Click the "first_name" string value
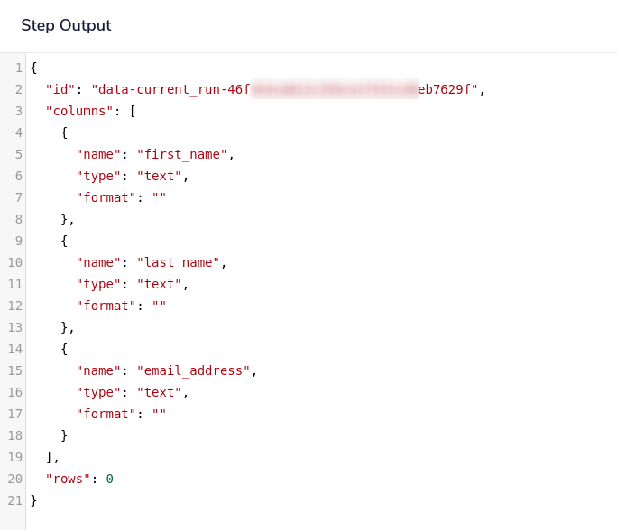 [181, 154]
